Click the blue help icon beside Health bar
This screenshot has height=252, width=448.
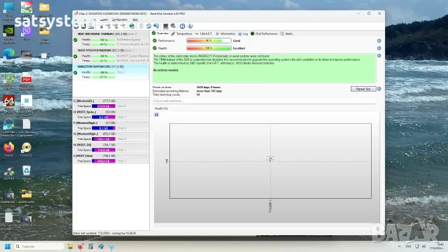coord(379,48)
